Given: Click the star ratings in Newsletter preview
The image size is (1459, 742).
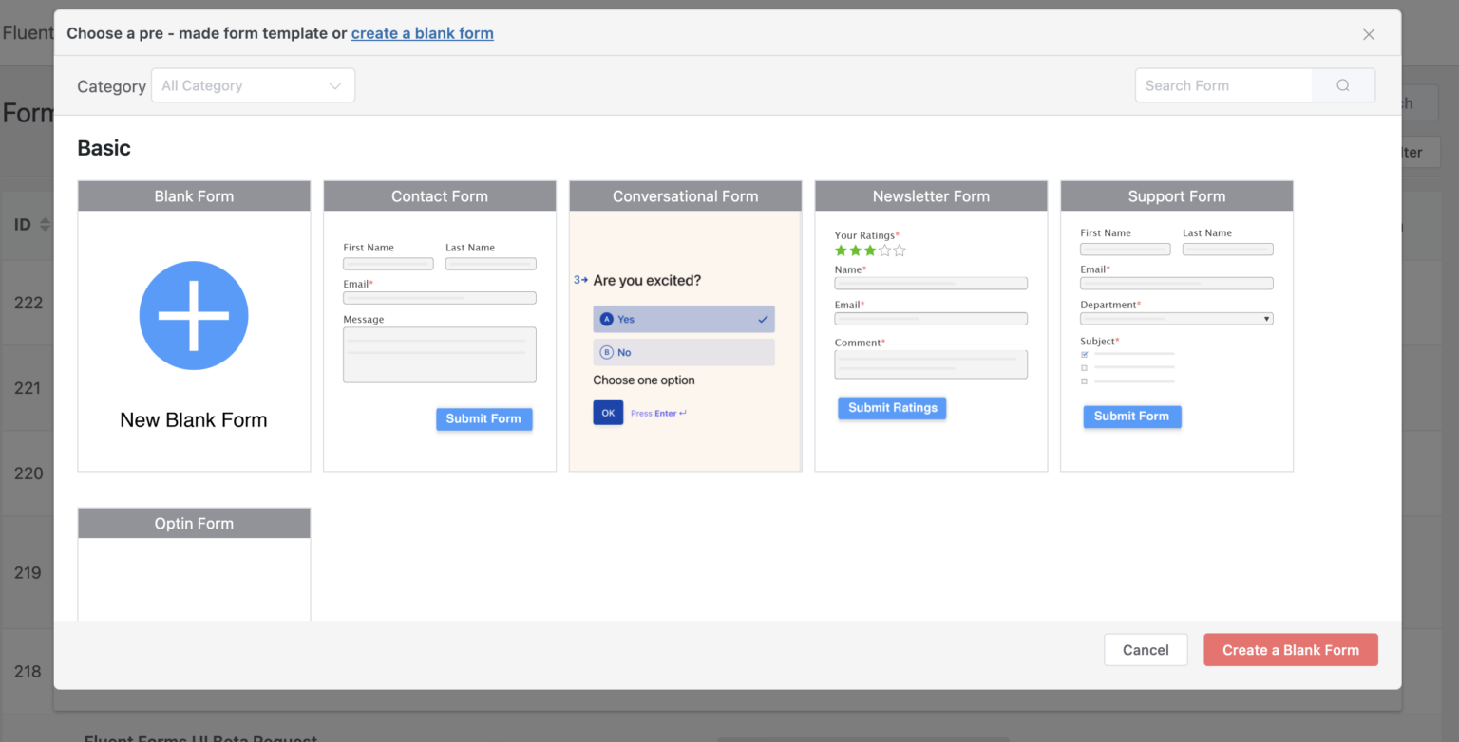Looking at the screenshot, I should click(x=869, y=250).
